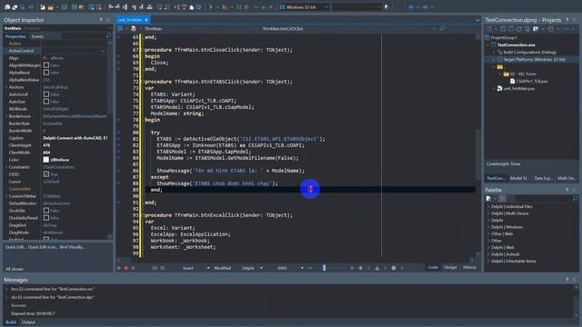This screenshot has height=327, width=582.
Task: Open the Insert mode dropdown in status bar
Action: [x=208, y=268]
